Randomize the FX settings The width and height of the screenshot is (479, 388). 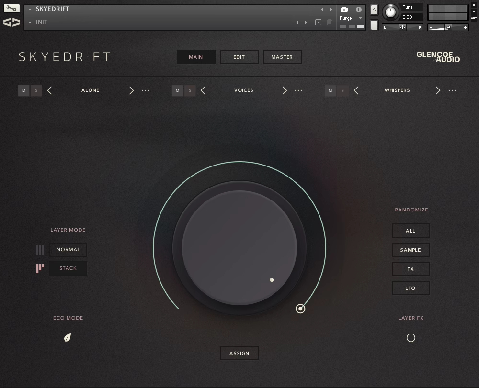click(x=411, y=269)
